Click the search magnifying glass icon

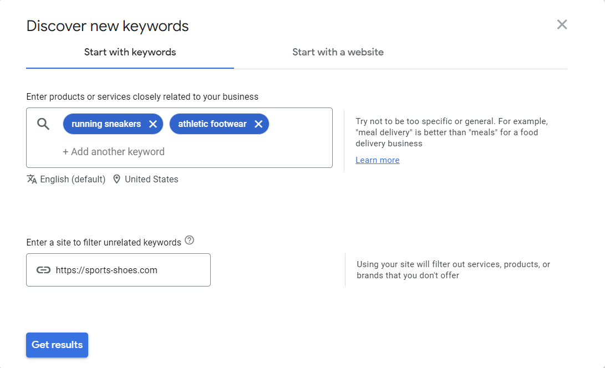pyautogui.click(x=43, y=124)
